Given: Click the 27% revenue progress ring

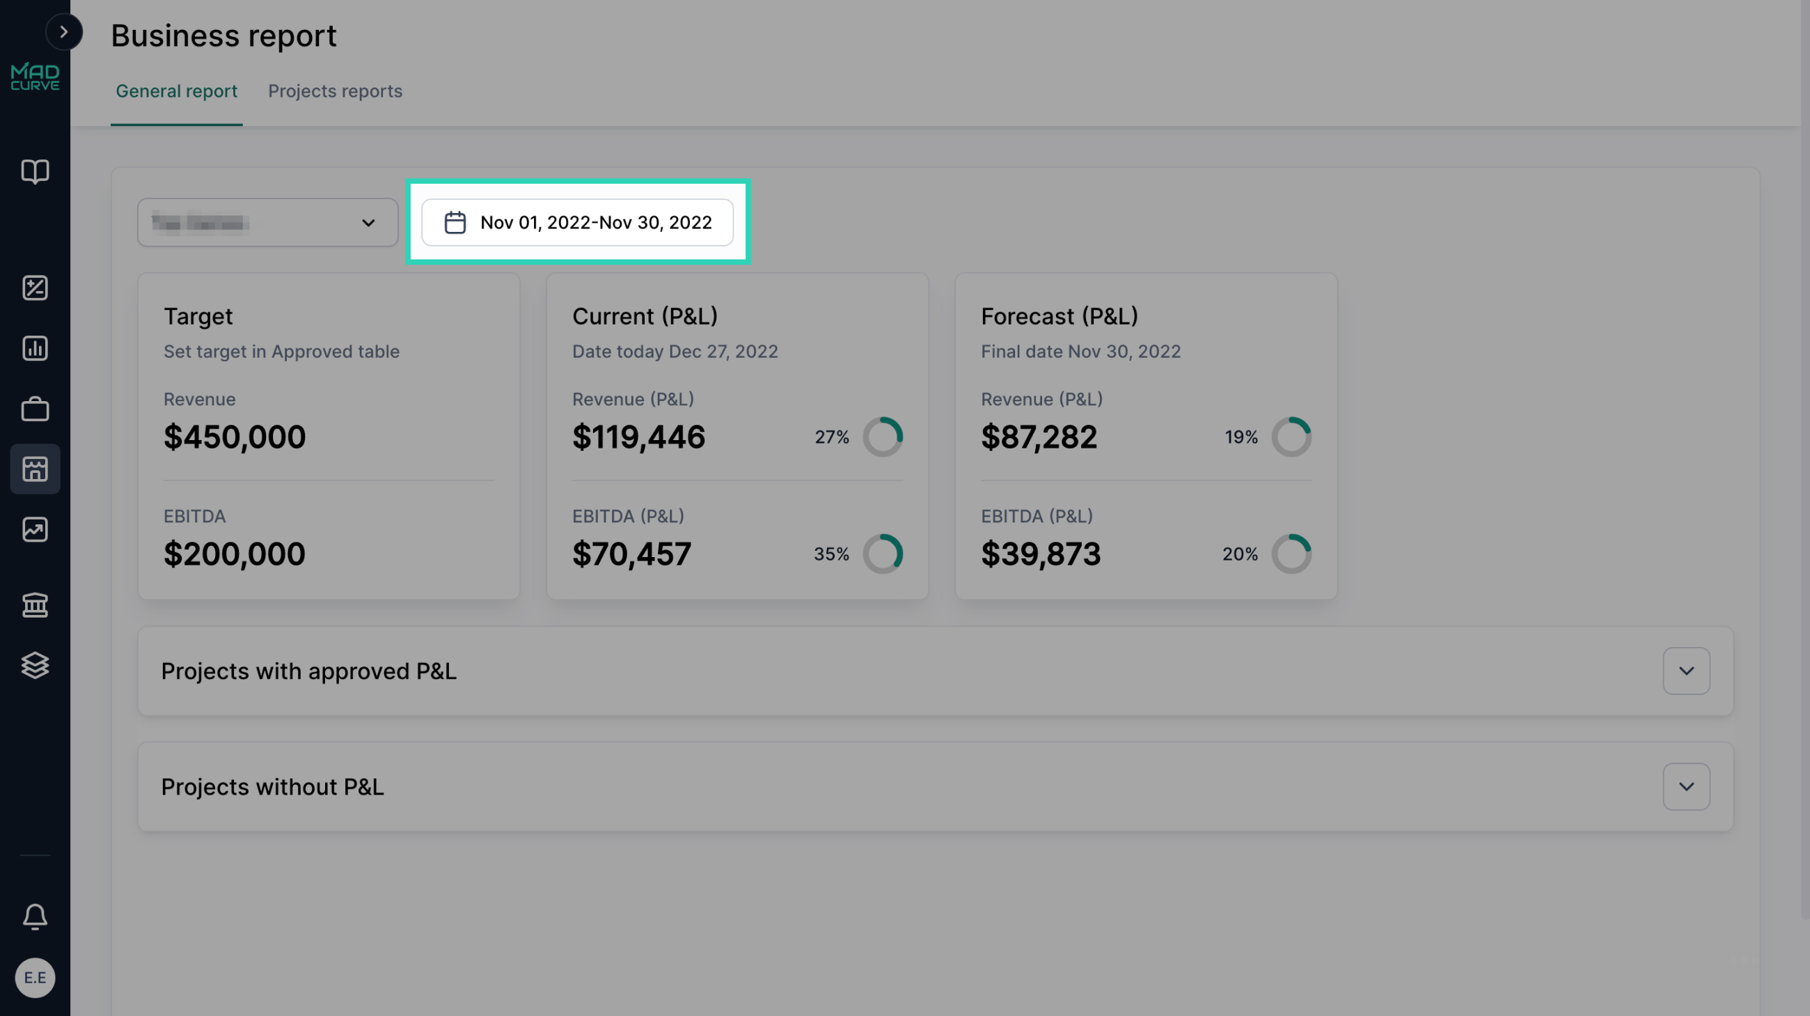Looking at the screenshot, I should pyautogui.click(x=883, y=437).
